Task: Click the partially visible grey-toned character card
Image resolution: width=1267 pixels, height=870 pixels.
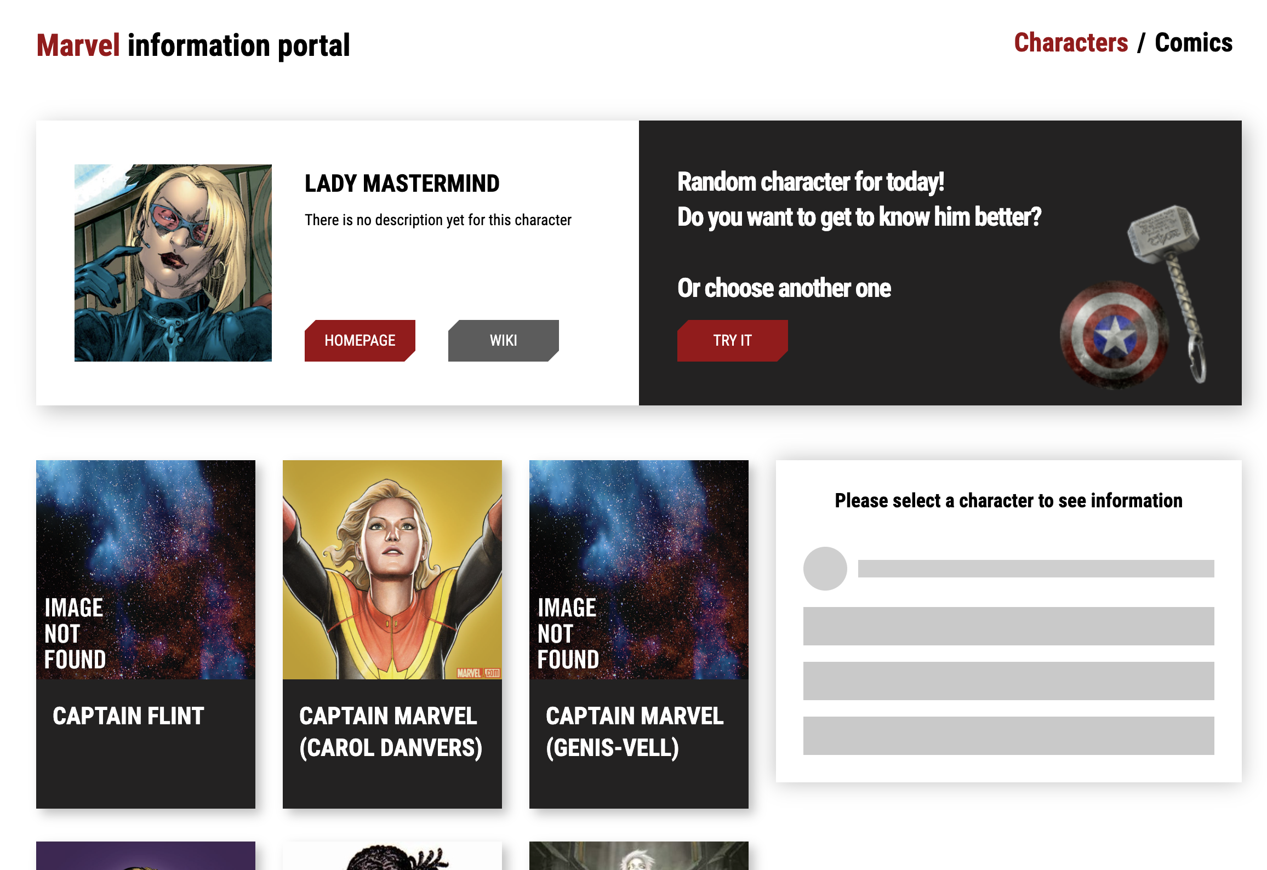Action: coord(639,856)
